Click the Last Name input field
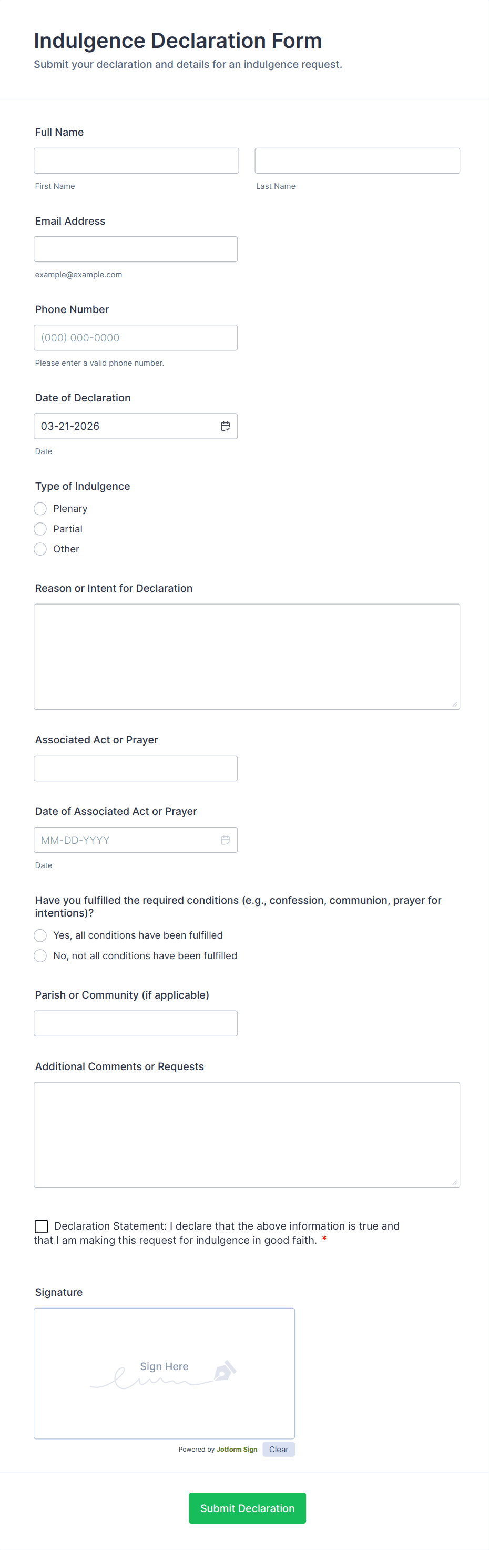489x1550 pixels. (x=356, y=160)
